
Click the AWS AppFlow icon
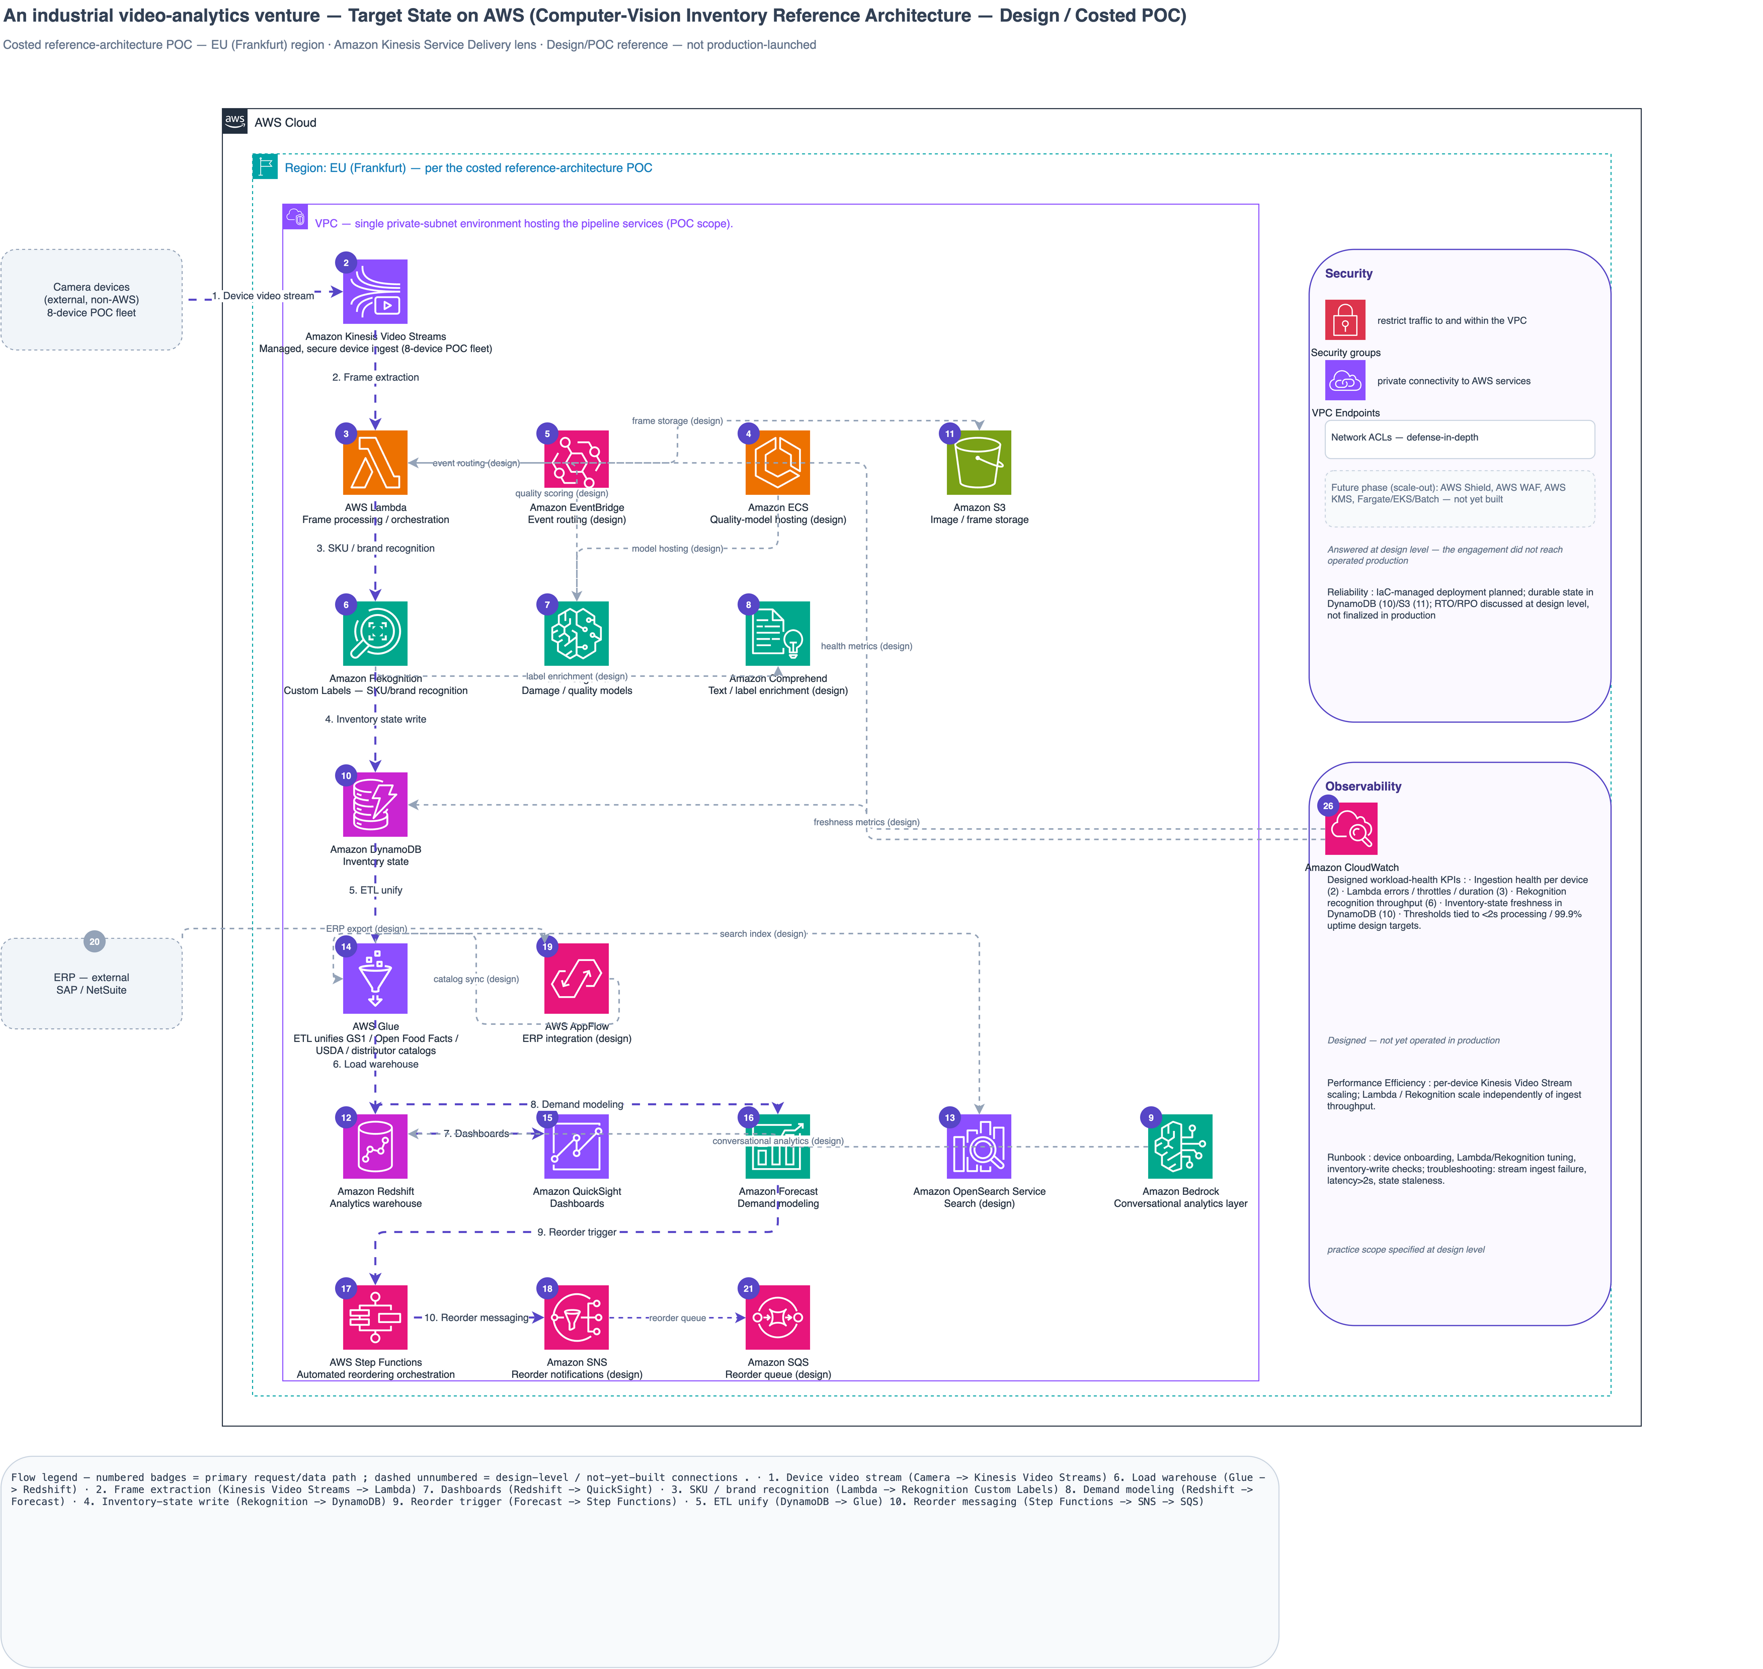coord(576,978)
